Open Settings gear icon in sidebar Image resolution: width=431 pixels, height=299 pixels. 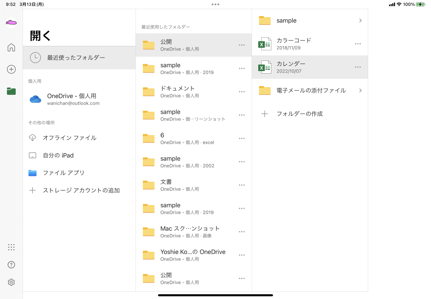tap(11, 282)
